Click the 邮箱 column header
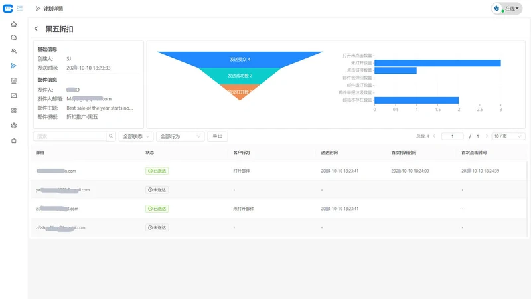The width and height of the screenshot is (531, 299). pyautogui.click(x=40, y=153)
